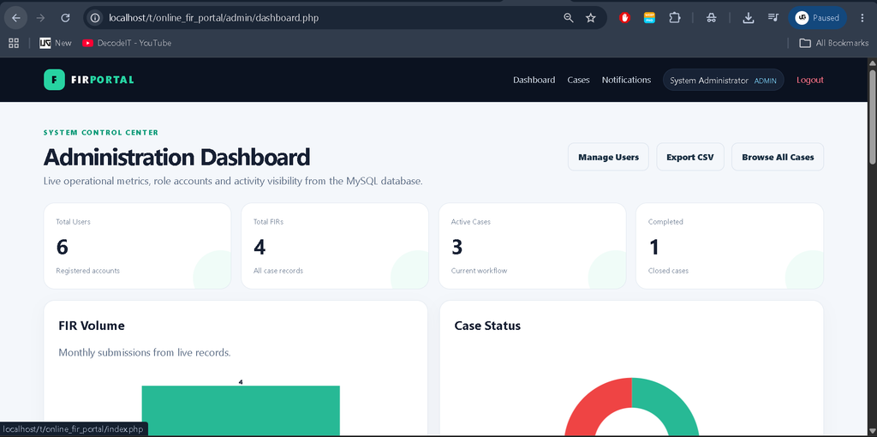Image resolution: width=877 pixels, height=437 pixels.
Task: Open the zoom magnifier in address bar
Action: 569,18
